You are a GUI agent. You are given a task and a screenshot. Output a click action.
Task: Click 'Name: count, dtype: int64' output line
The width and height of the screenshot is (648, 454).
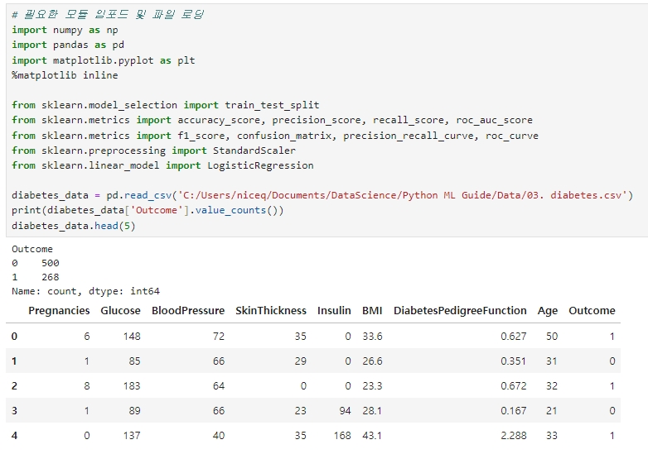tap(85, 291)
